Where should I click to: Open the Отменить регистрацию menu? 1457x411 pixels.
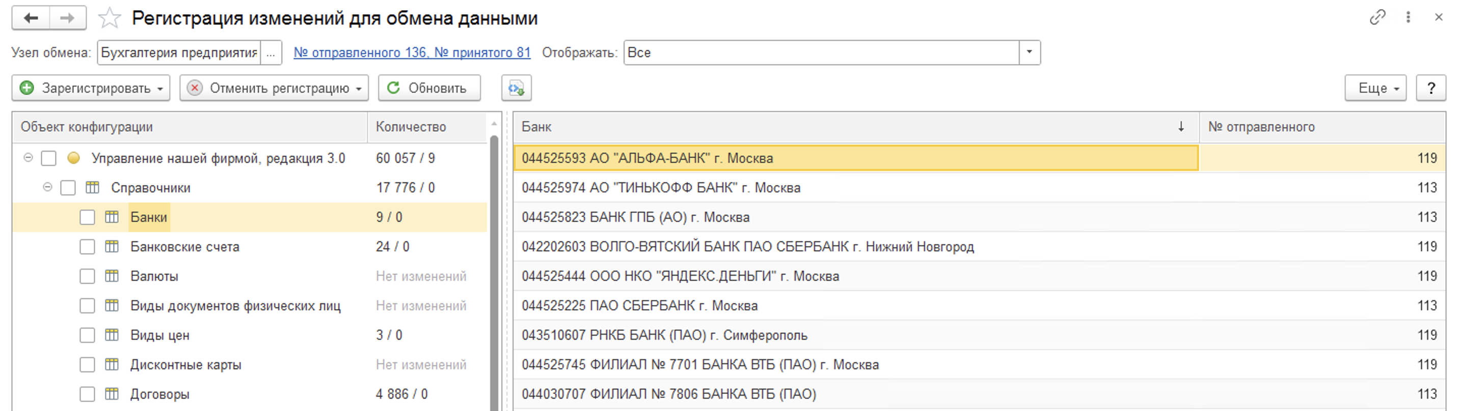274,88
